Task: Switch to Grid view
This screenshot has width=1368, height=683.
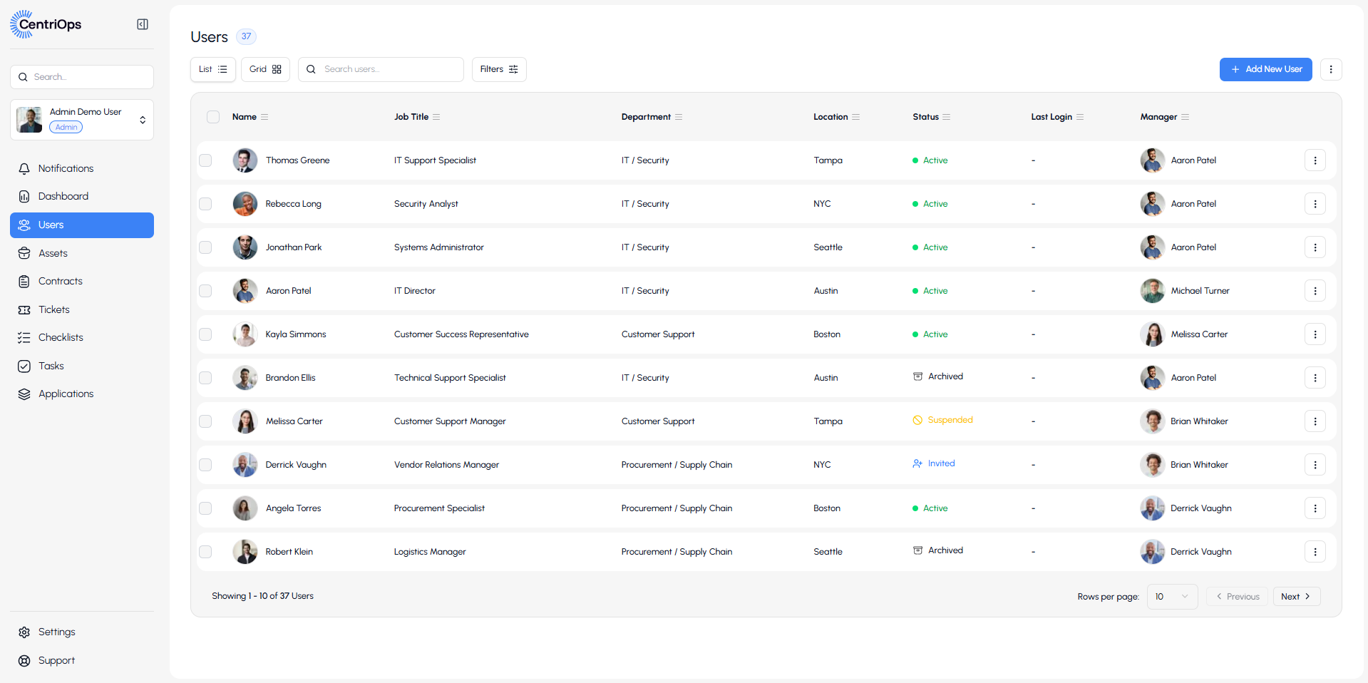Action: (x=265, y=69)
